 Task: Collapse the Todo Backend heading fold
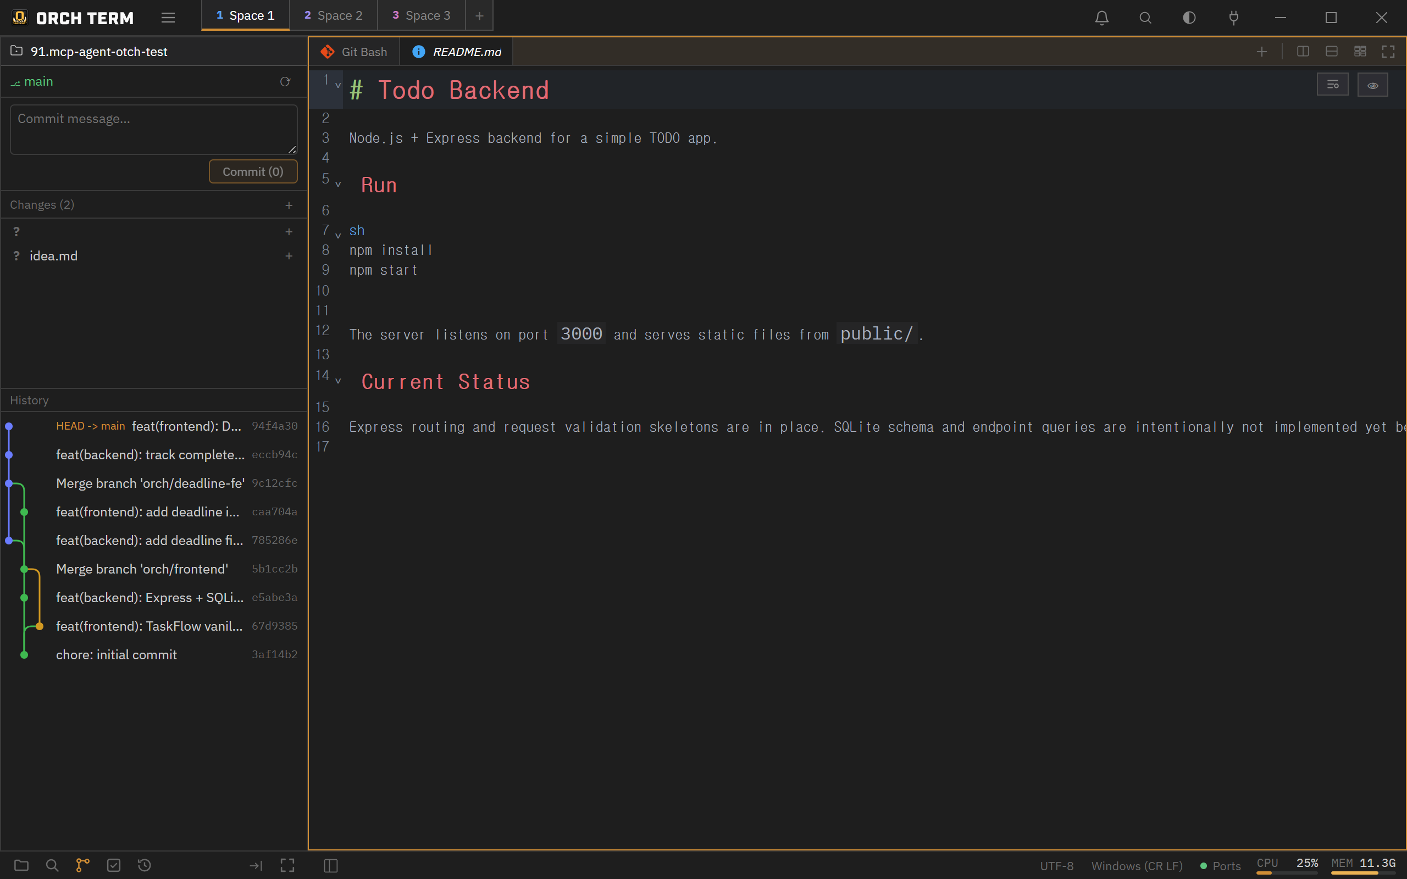pos(338,86)
